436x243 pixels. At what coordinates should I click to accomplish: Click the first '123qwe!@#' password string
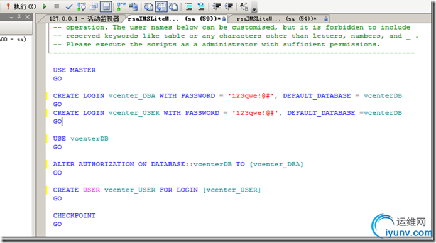click(x=251, y=95)
